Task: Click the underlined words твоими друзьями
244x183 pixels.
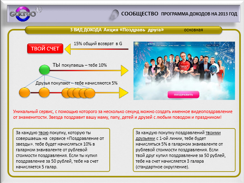Action: pyautogui.click(x=178, y=135)
